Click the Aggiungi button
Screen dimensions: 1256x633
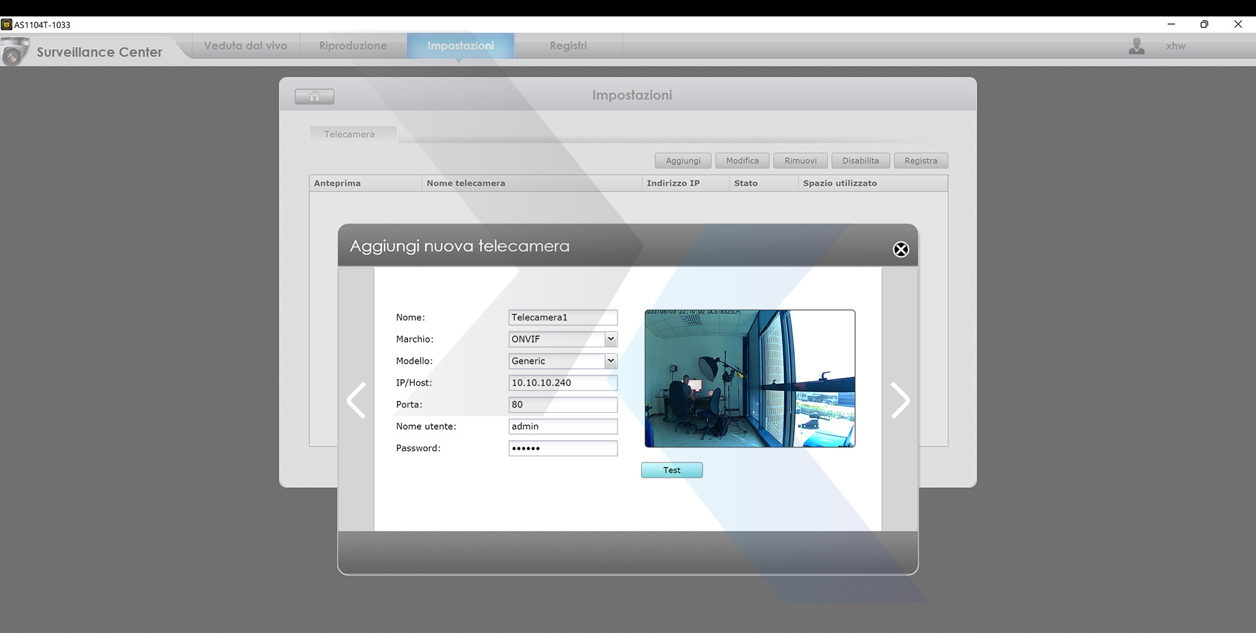[683, 161]
